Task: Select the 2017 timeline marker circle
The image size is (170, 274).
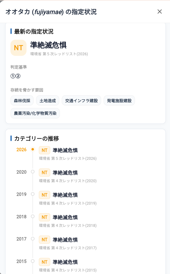Action: pyautogui.click(x=33, y=239)
